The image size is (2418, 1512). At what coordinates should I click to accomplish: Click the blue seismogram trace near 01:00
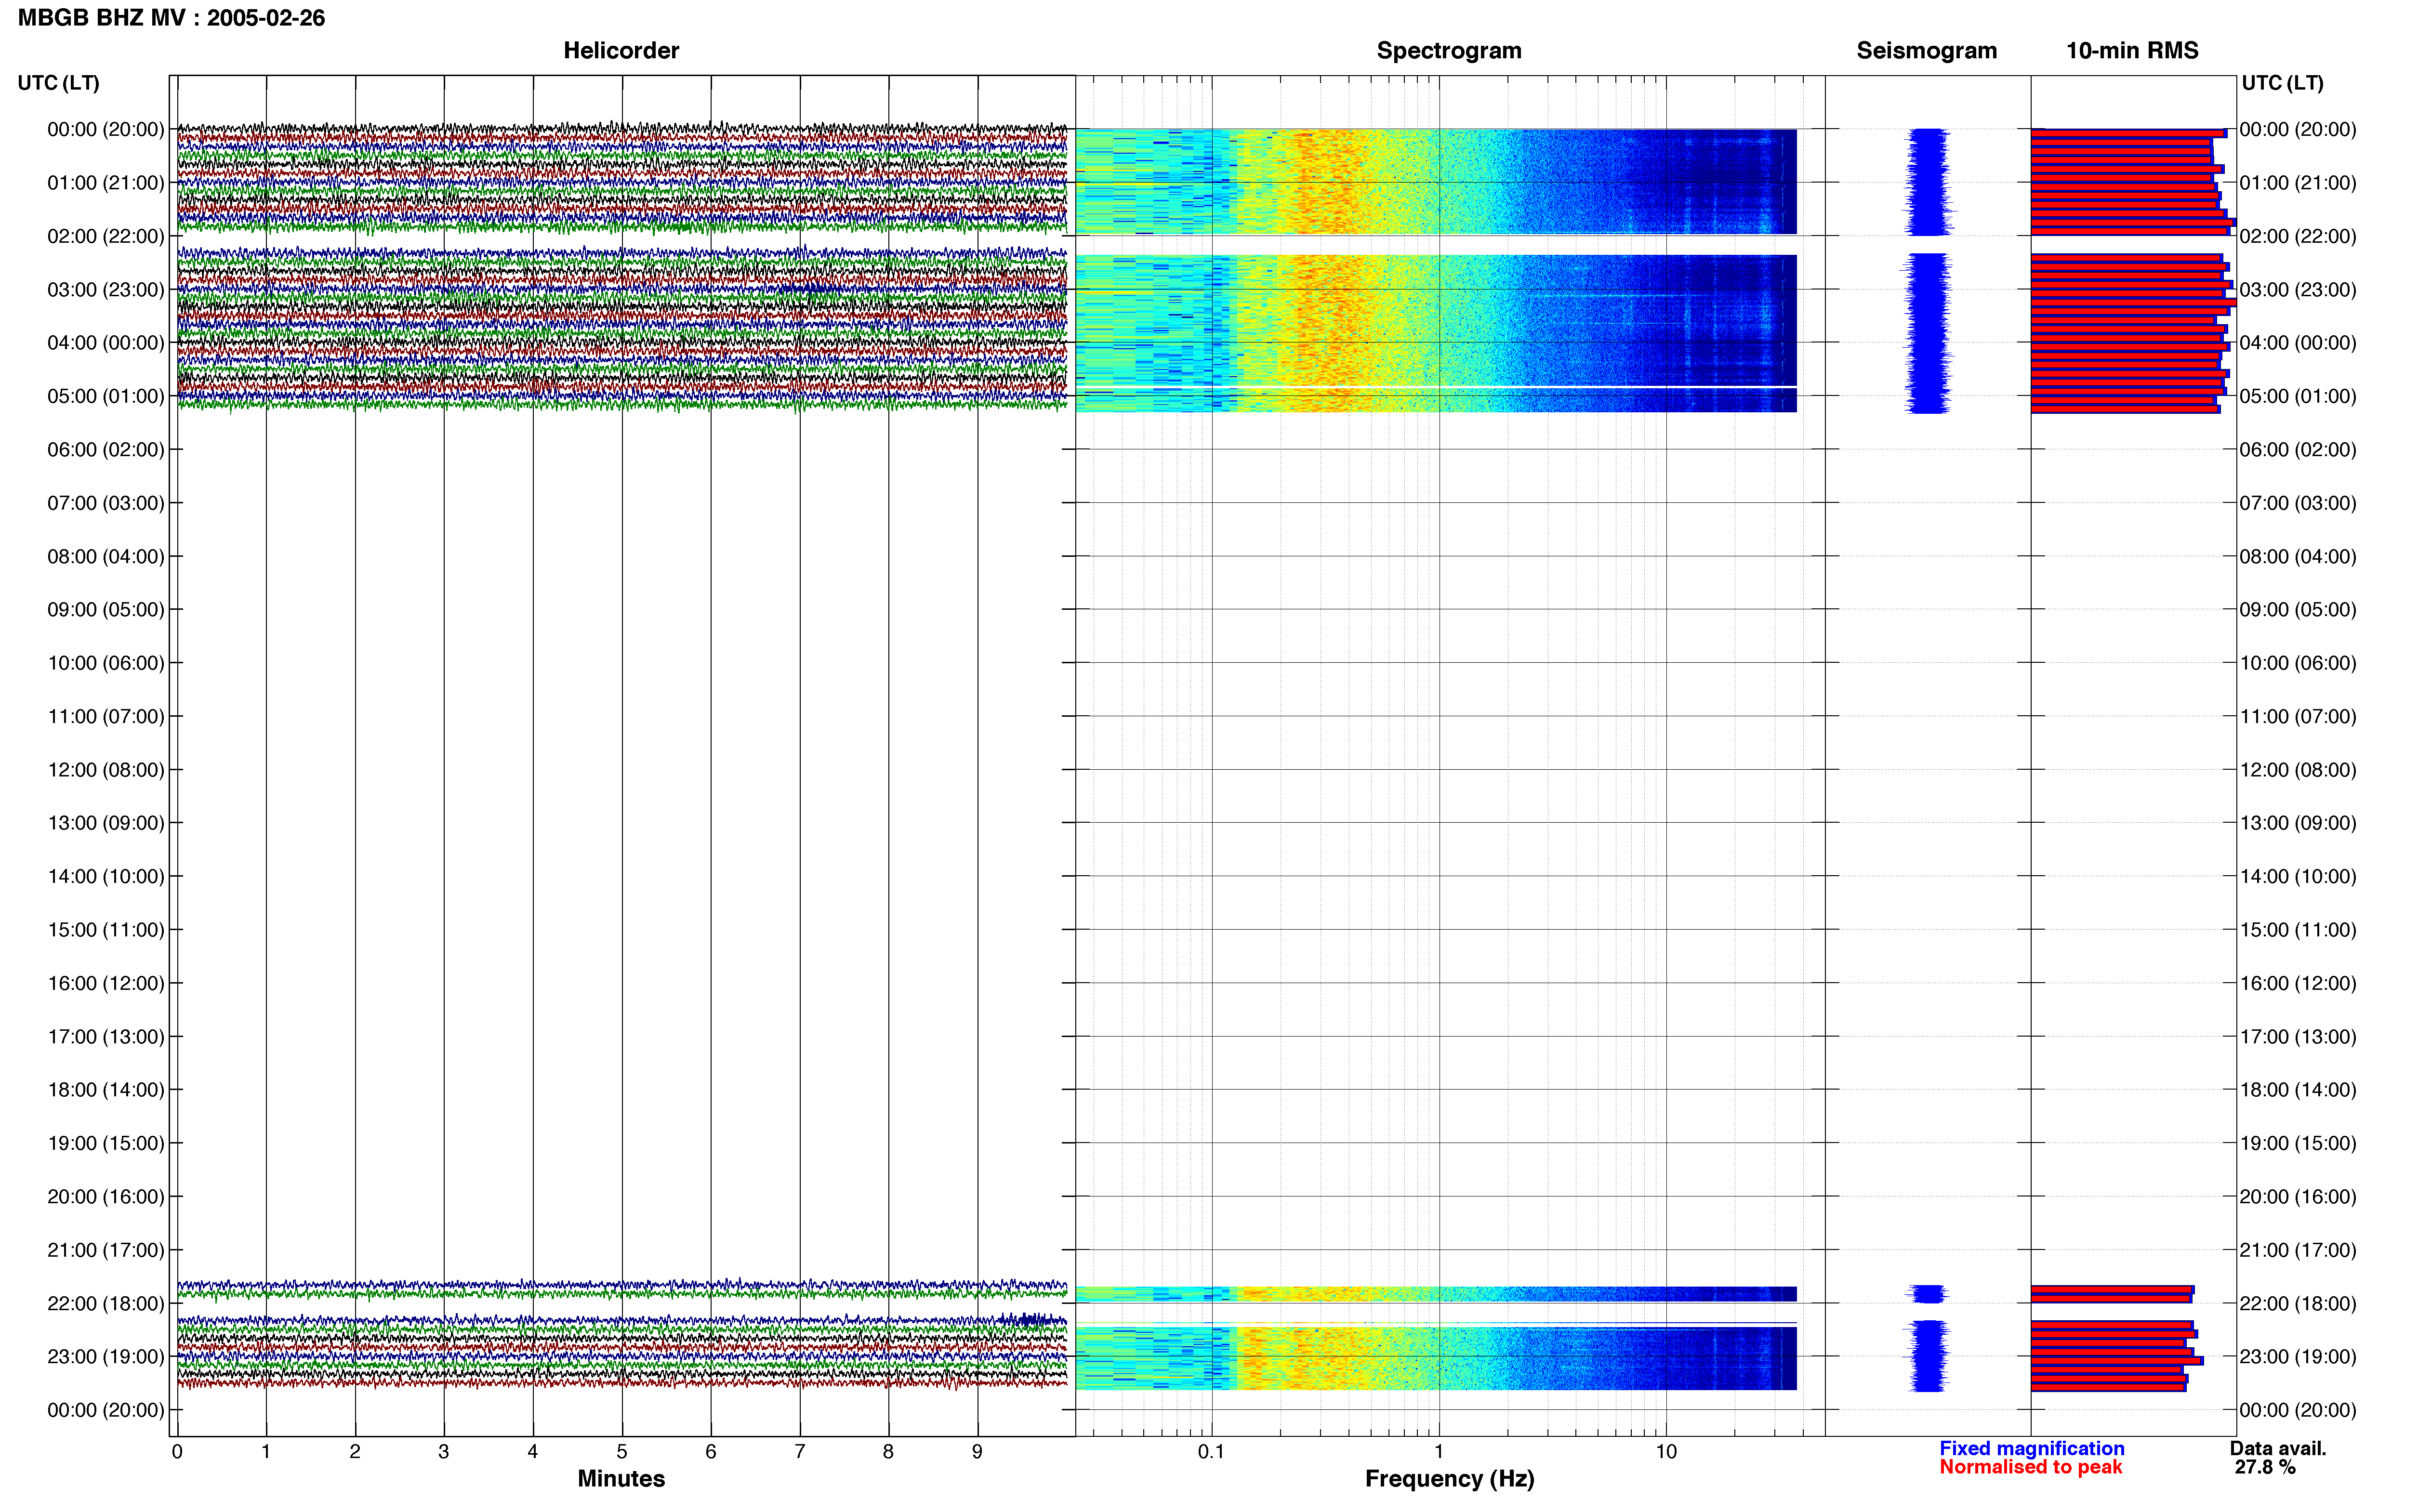1928,182
